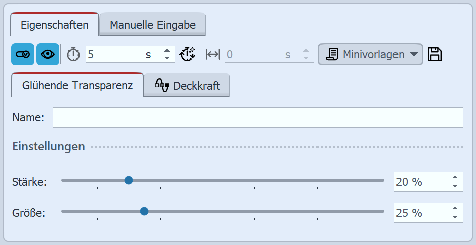
Task: Click the automatic duration clock icon
Action: (187, 54)
